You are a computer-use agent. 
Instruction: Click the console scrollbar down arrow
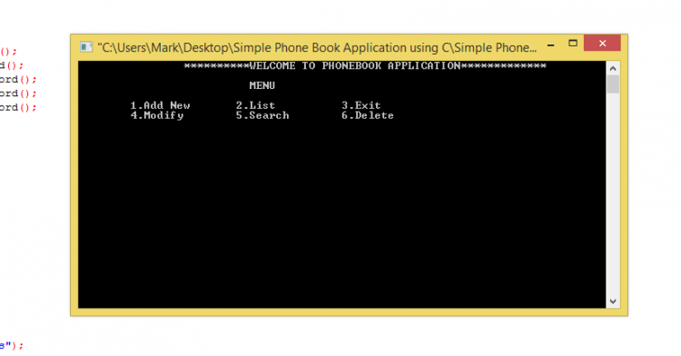click(613, 302)
